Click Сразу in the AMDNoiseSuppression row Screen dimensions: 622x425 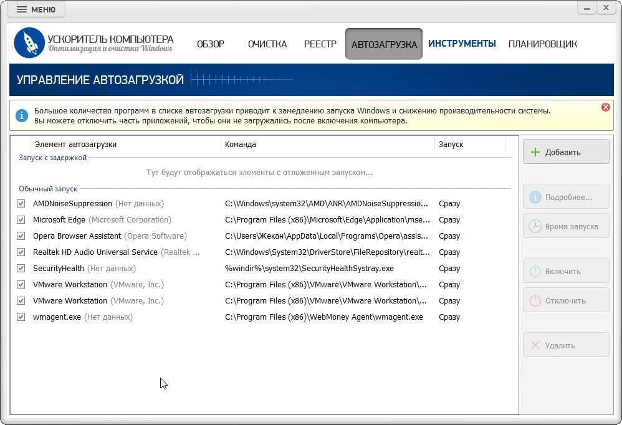[449, 204]
